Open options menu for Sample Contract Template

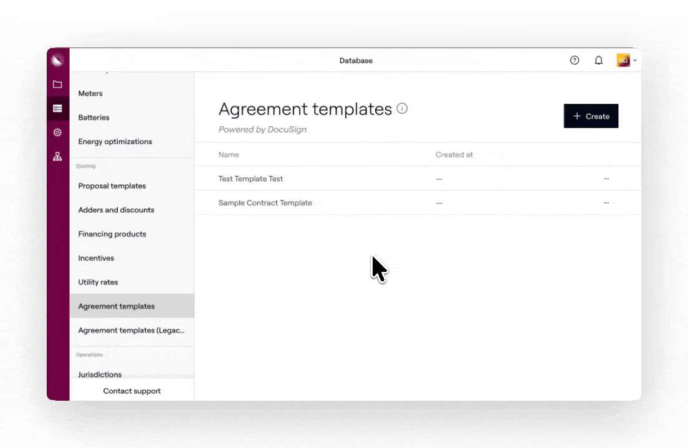tap(606, 203)
